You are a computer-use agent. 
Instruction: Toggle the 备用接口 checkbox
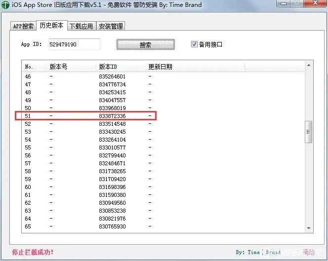click(194, 44)
